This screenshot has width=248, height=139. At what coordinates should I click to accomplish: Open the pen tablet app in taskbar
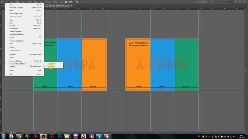click(x=28, y=136)
